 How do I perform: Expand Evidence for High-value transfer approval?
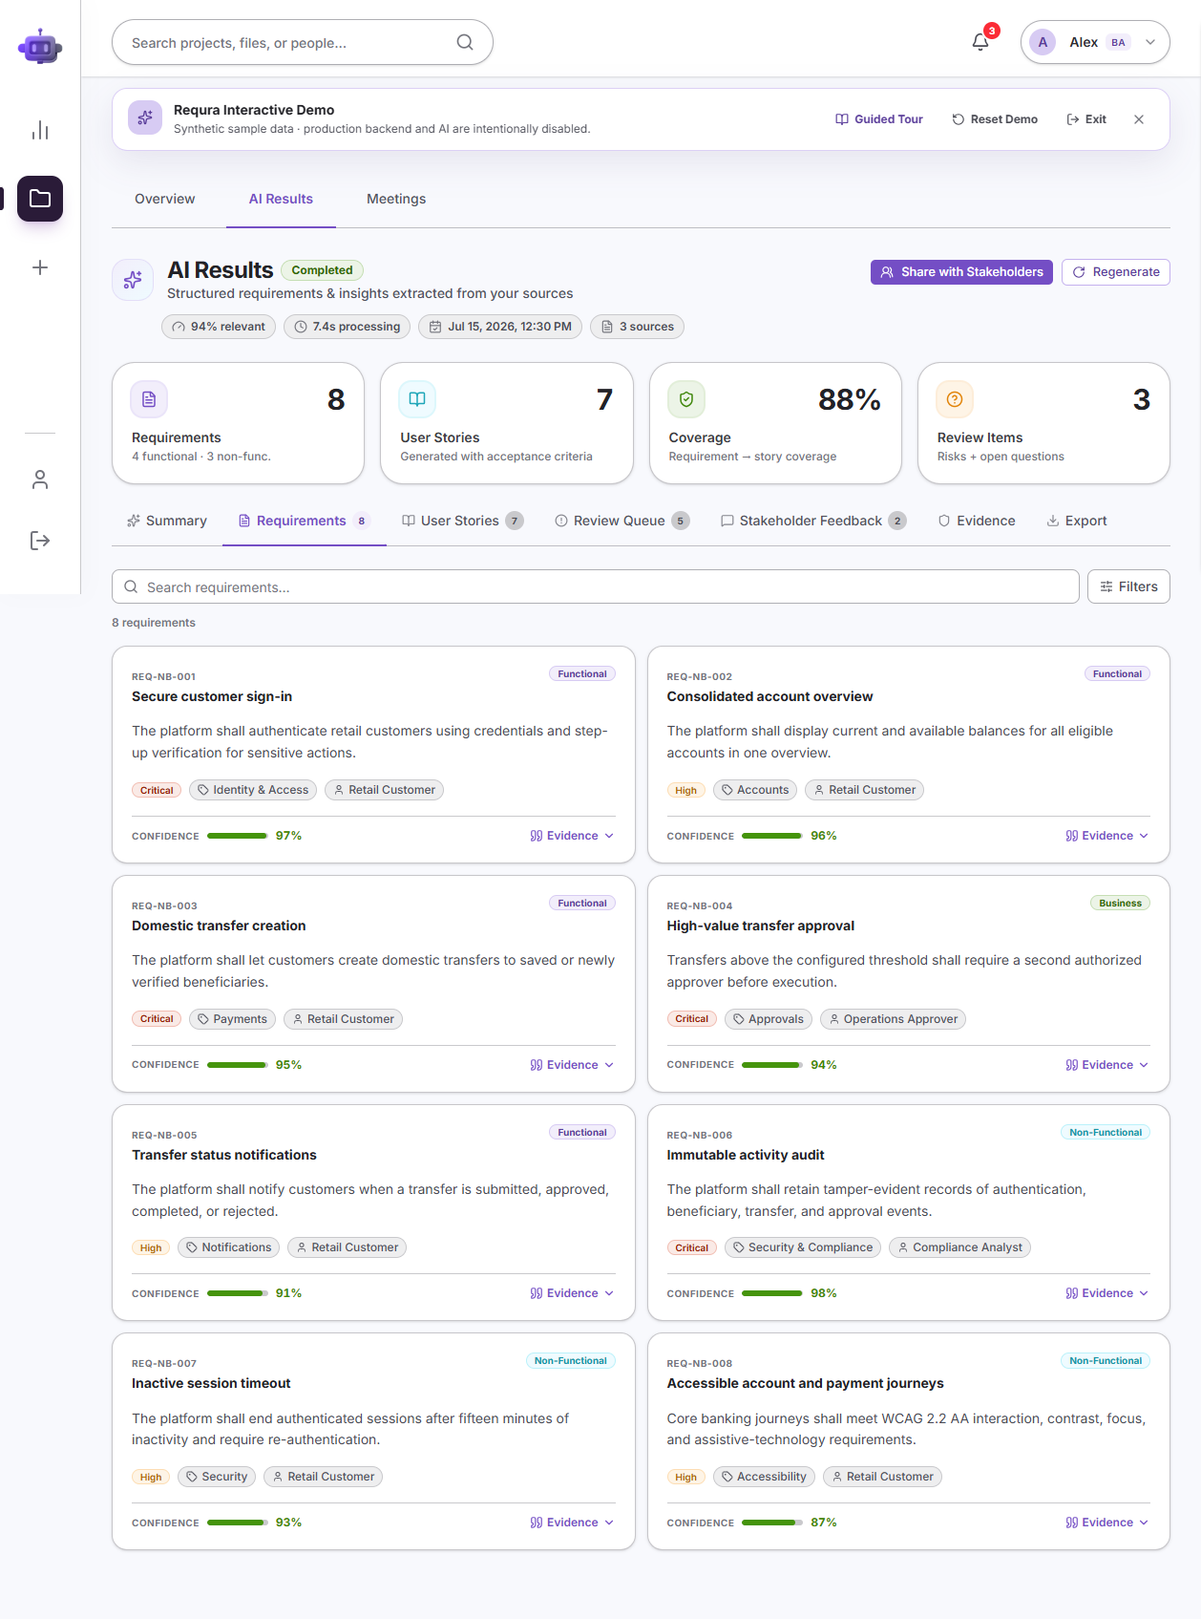(x=1107, y=1065)
